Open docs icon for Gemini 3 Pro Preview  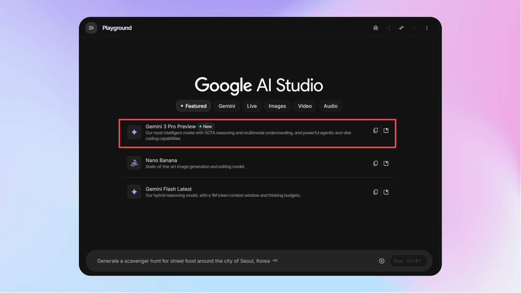[386, 131]
